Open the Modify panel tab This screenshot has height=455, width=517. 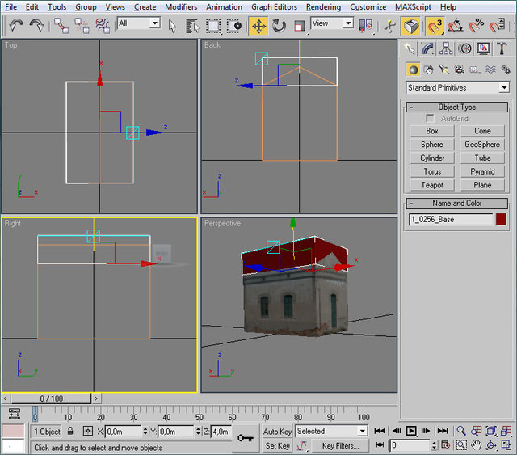(428, 49)
